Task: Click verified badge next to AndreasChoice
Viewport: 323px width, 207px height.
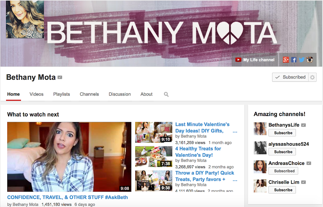Action: (308, 163)
